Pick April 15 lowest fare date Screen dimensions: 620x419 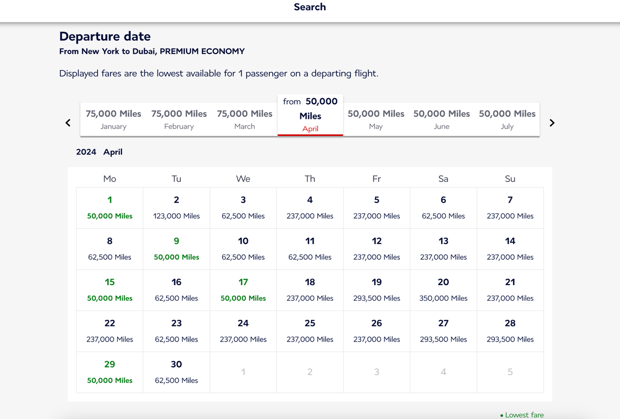coord(110,290)
